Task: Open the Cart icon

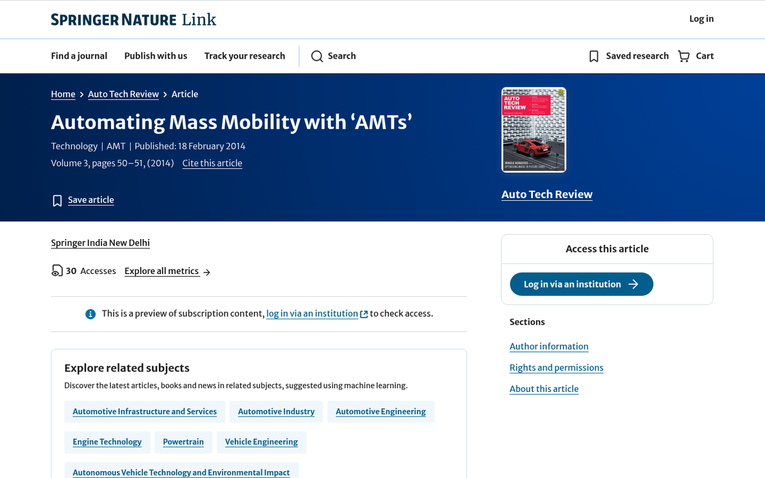Action: click(683, 56)
